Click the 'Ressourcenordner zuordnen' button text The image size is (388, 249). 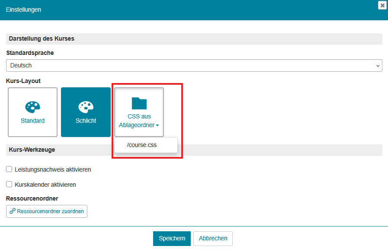[50, 211]
